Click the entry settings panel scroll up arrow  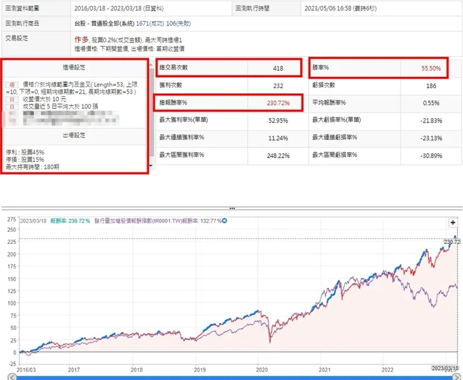pos(151,64)
